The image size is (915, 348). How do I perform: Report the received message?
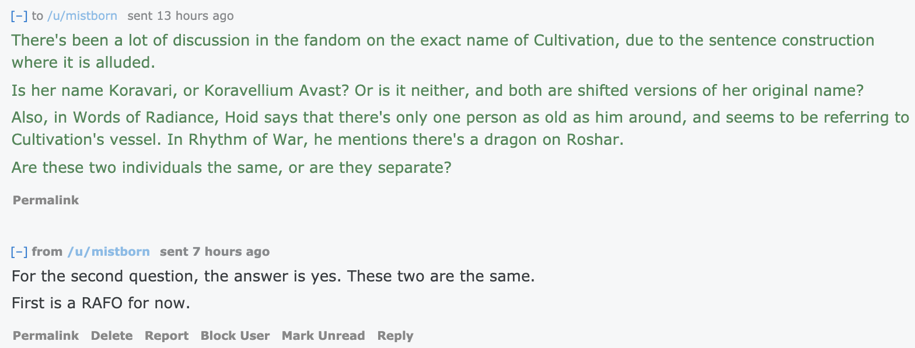(x=166, y=336)
